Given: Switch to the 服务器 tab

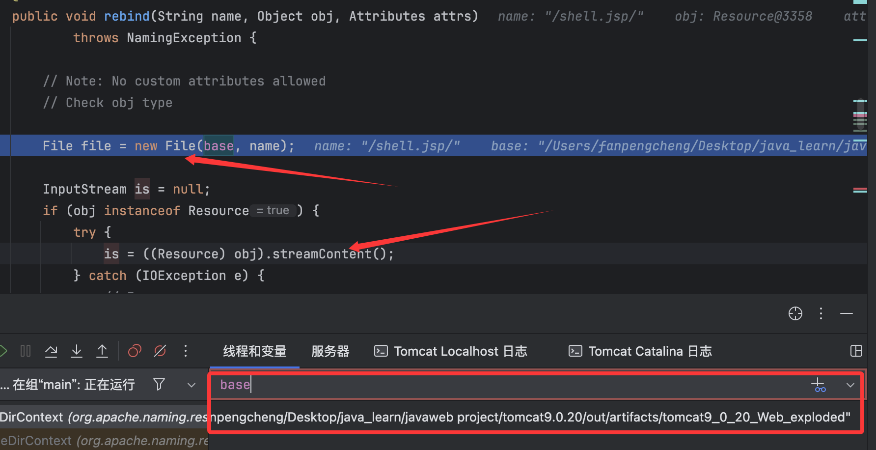Looking at the screenshot, I should tap(330, 351).
